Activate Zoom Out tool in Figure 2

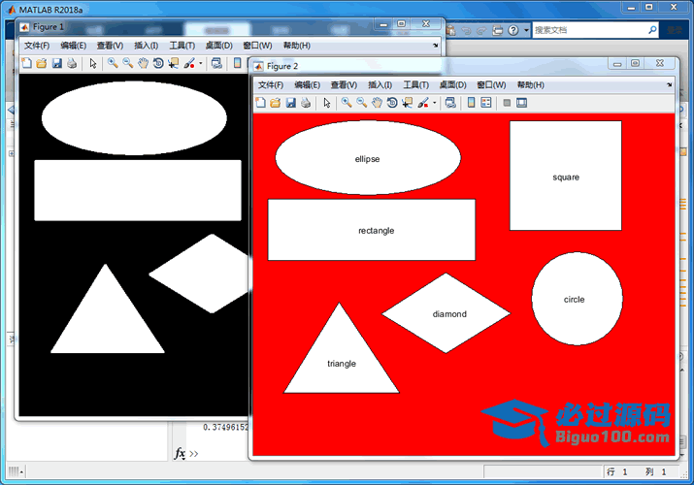tap(362, 103)
